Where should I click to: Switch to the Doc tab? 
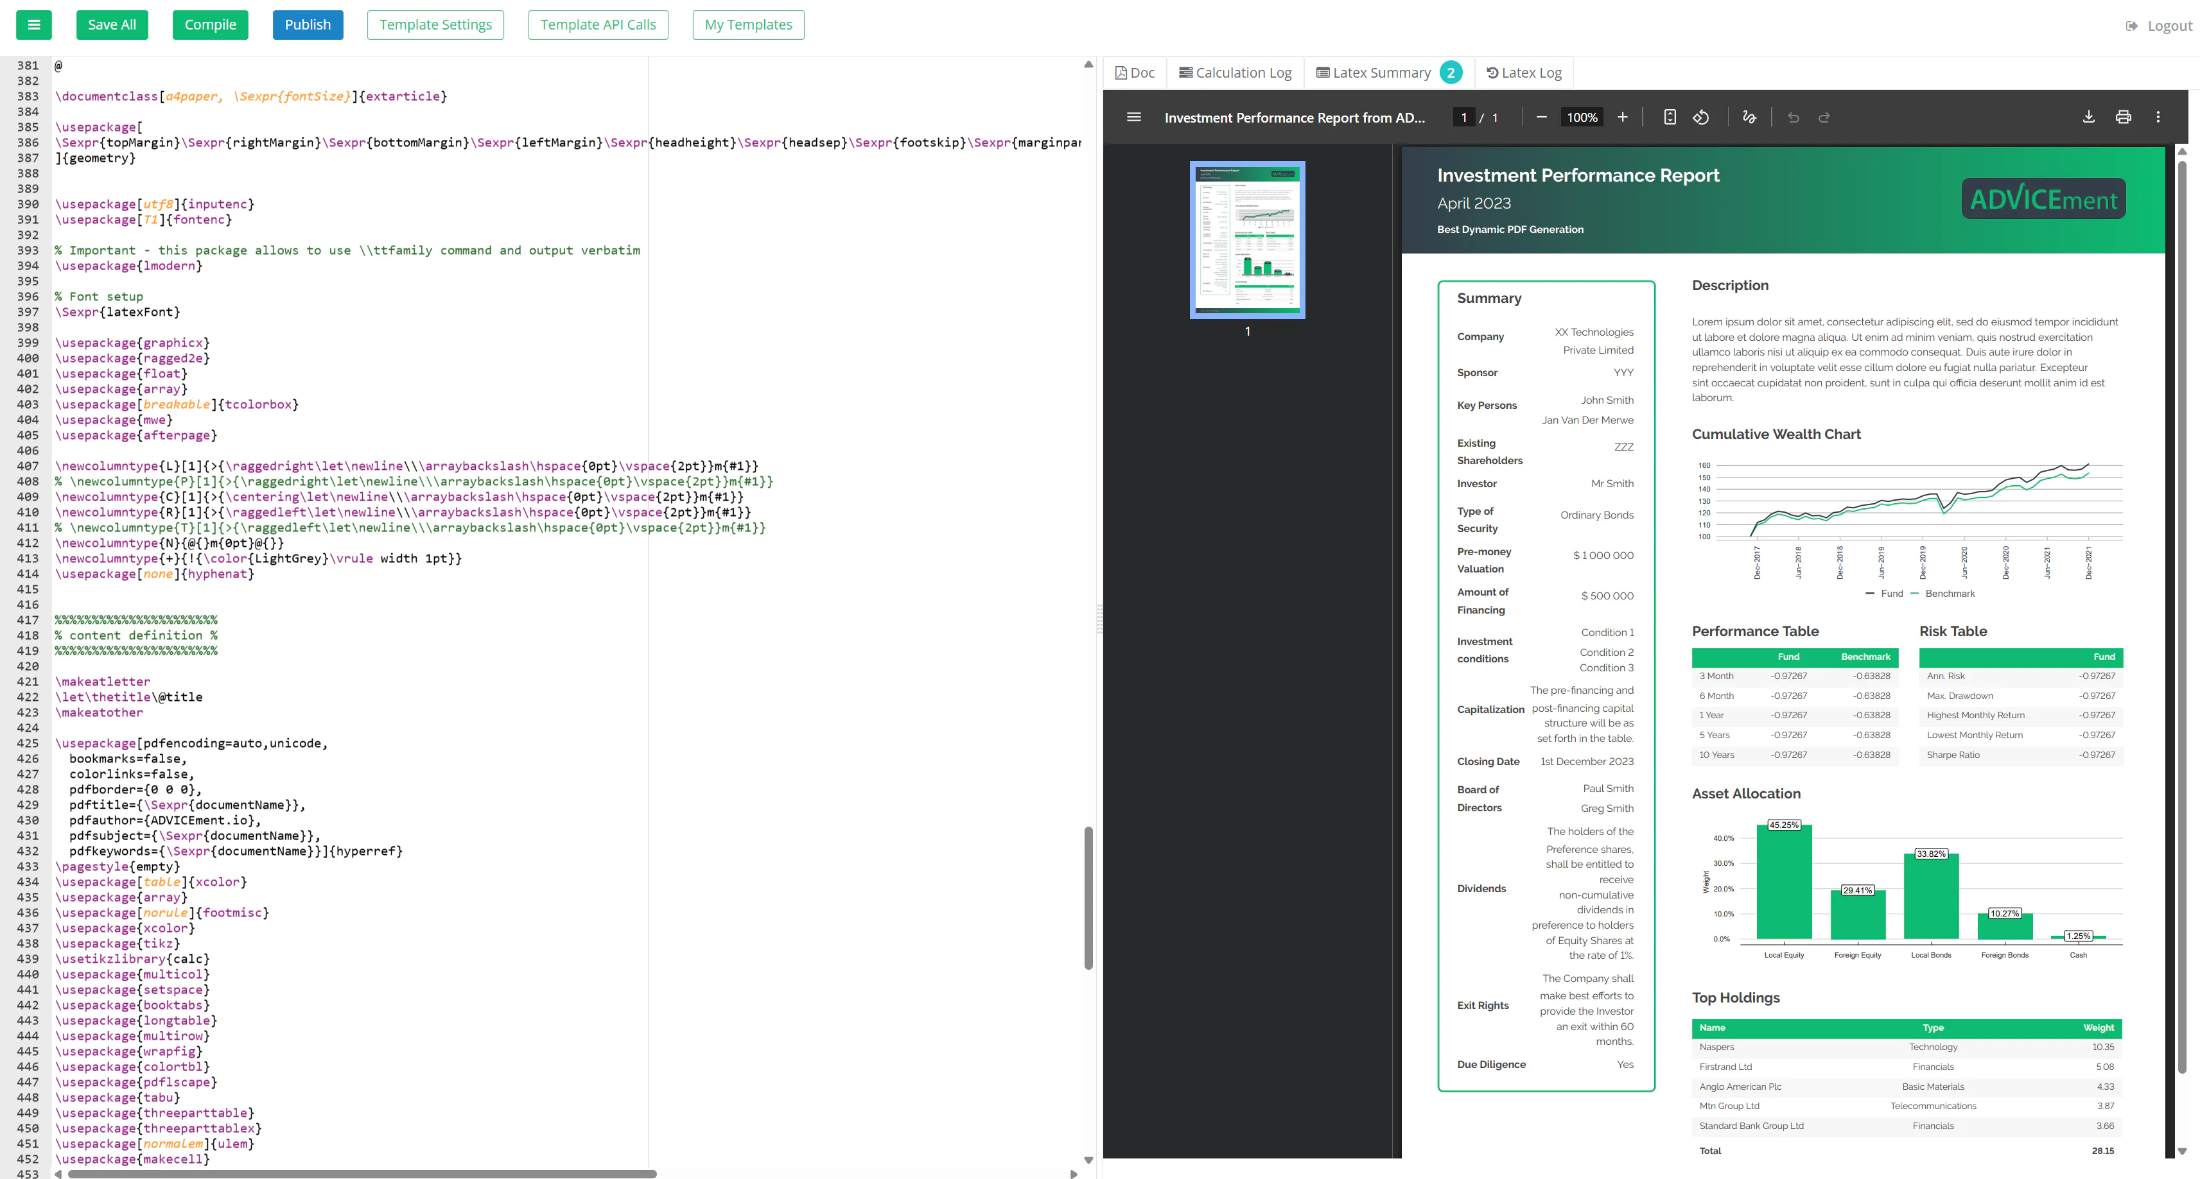coord(1135,73)
